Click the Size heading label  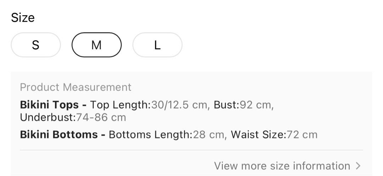tap(23, 18)
